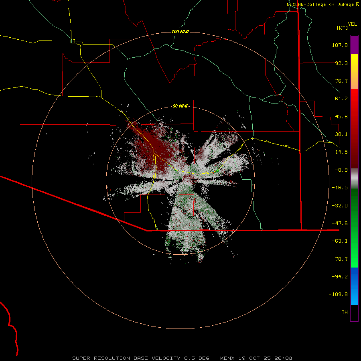361x361 pixels.
Task: Click the -94.2 velocity scale value
Action: click(340, 277)
